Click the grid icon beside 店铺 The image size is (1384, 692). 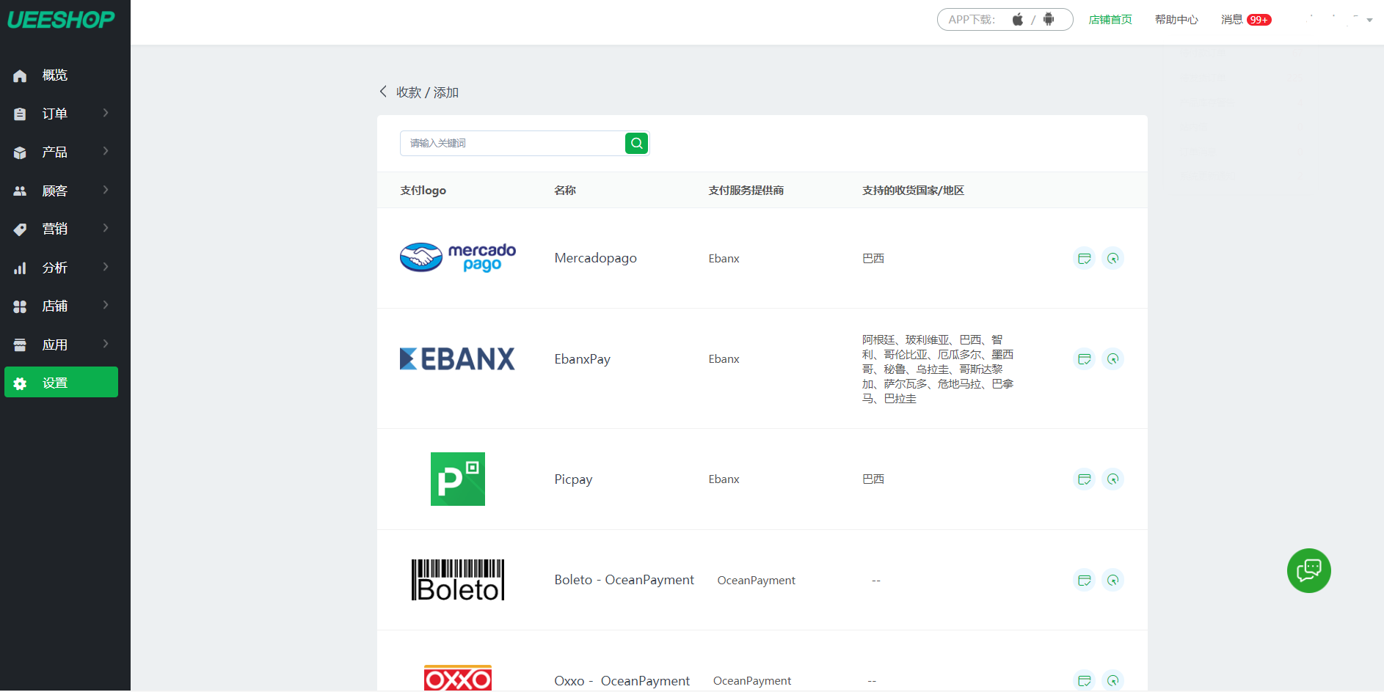pyautogui.click(x=20, y=306)
